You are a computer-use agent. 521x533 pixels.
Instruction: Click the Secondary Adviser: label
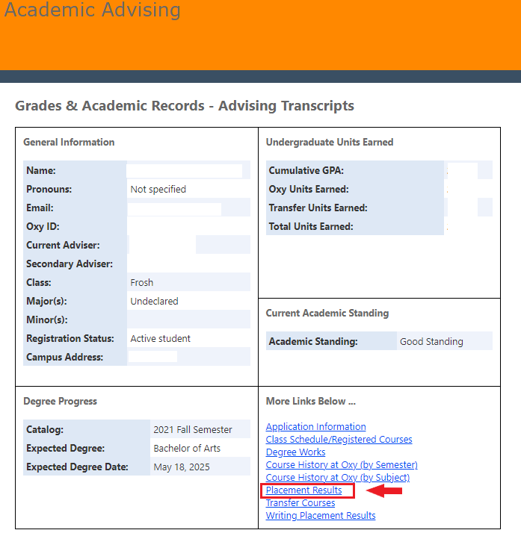tap(70, 264)
